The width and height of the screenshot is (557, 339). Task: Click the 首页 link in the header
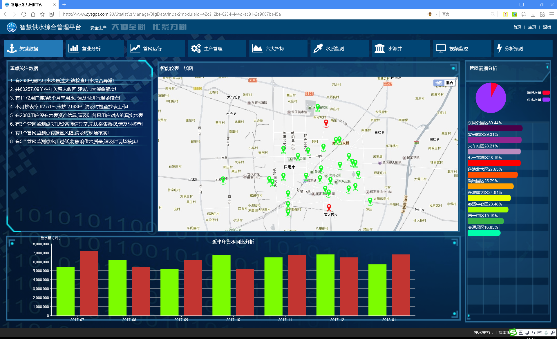[x=517, y=27]
